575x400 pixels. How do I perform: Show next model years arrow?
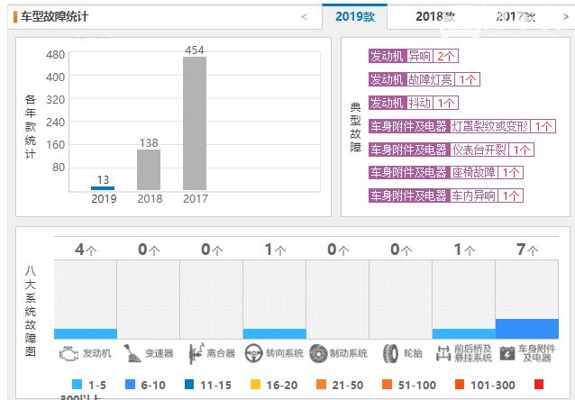tap(566, 16)
